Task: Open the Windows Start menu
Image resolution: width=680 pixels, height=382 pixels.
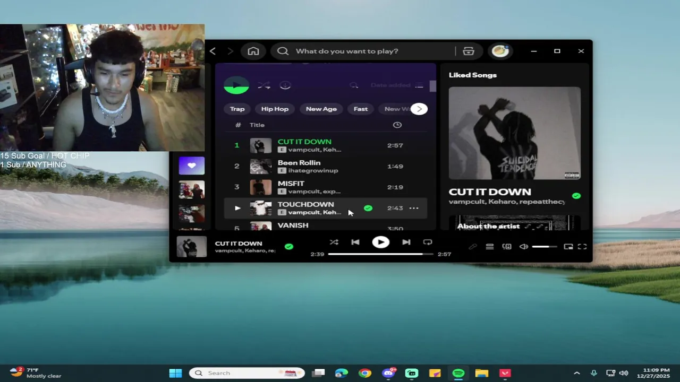Action: coord(175,373)
